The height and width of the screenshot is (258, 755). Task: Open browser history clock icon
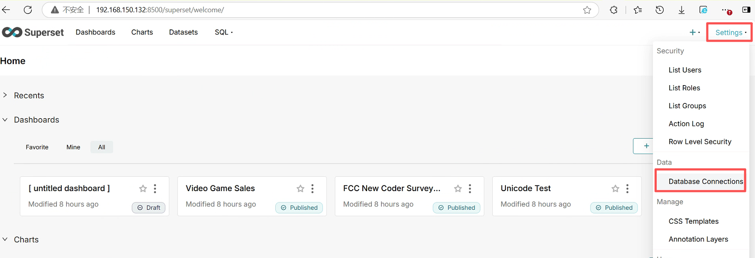[x=659, y=10]
